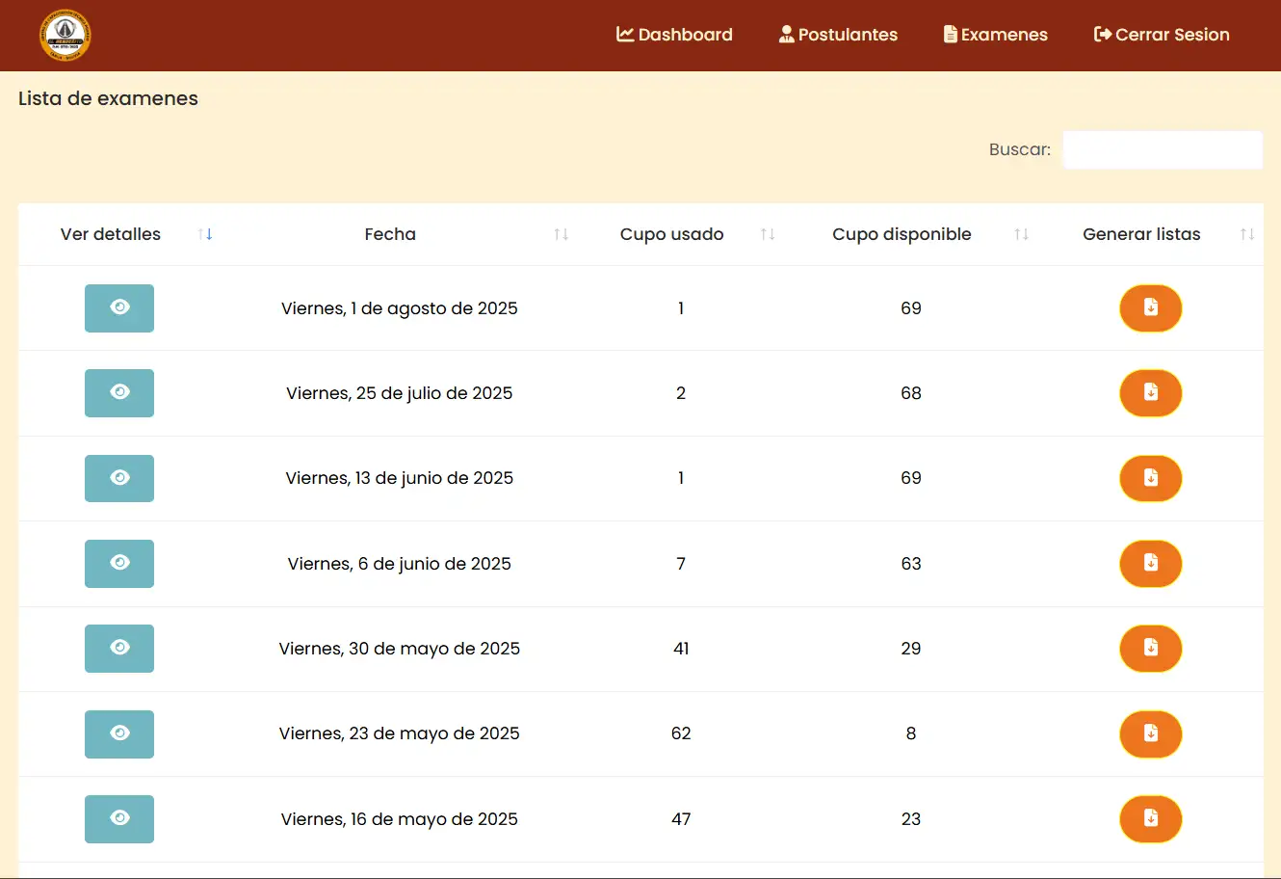Screen dimensions: 1281x879
Task: View details for 6 de junio exam
Action: (x=119, y=564)
